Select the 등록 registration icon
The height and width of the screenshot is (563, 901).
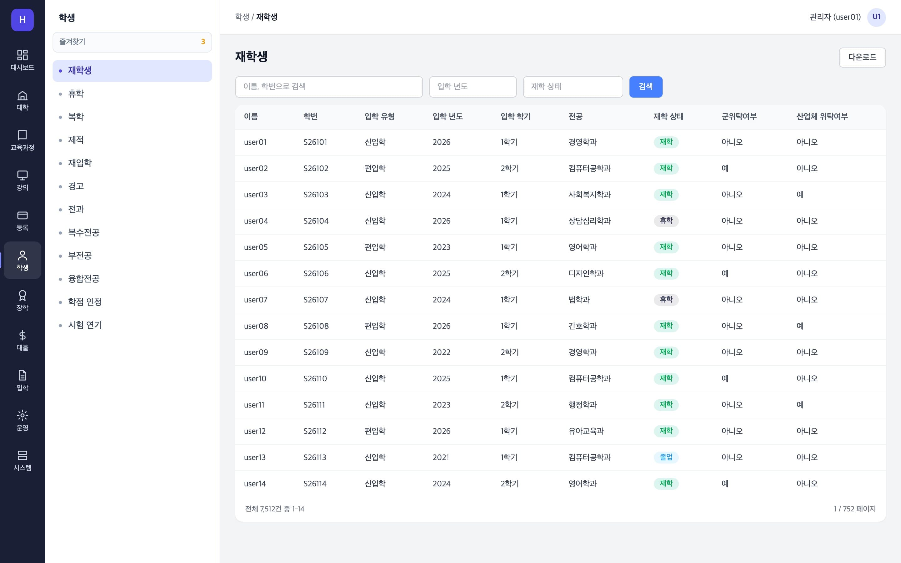tap(22, 221)
